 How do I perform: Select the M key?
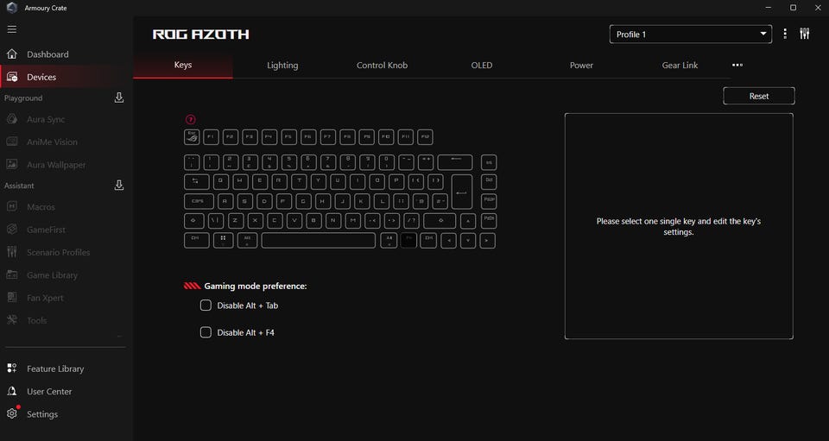(352, 221)
